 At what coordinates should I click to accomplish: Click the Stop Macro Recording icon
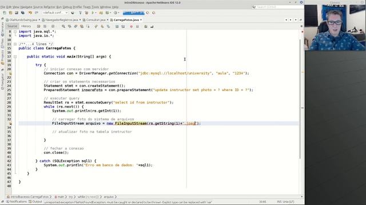137,27
